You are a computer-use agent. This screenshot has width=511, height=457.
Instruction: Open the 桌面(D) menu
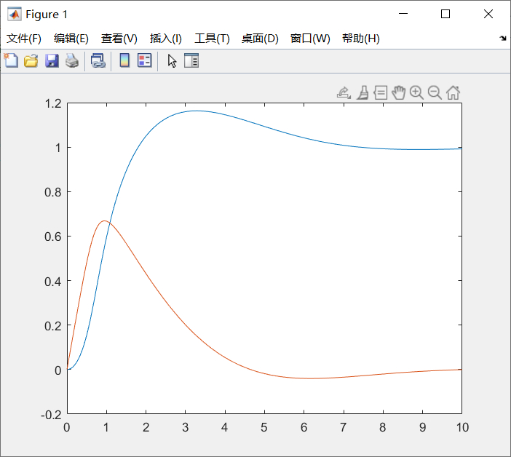click(x=260, y=39)
